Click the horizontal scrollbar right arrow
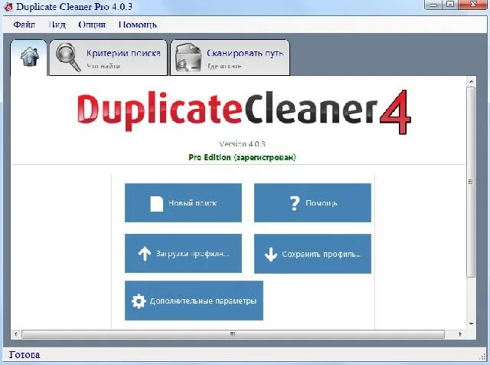 tap(460, 334)
